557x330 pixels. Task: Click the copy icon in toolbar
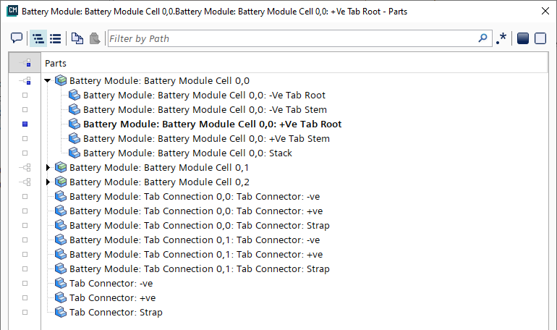[77, 38]
